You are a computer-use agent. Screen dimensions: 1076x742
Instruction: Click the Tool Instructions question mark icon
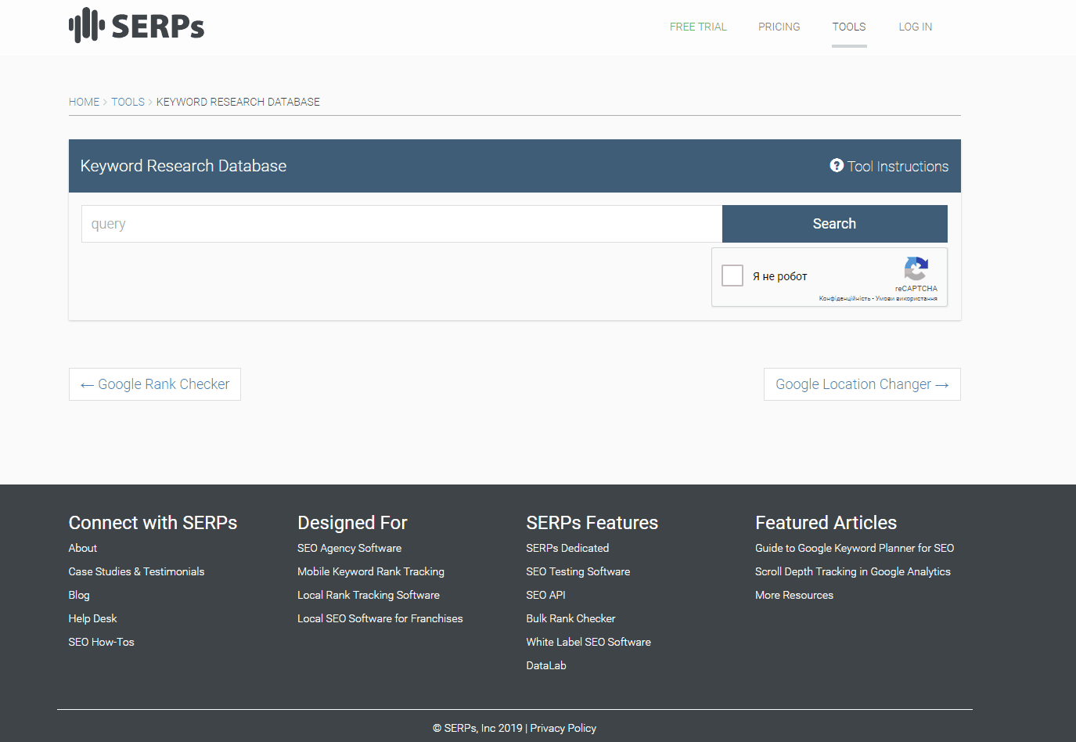coord(837,165)
